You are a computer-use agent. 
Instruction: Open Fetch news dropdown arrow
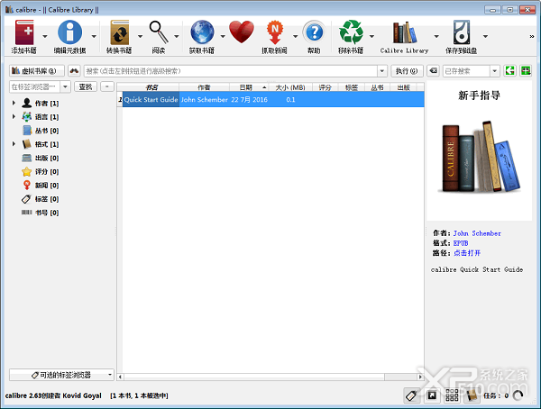pyautogui.click(x=296, y=36)
